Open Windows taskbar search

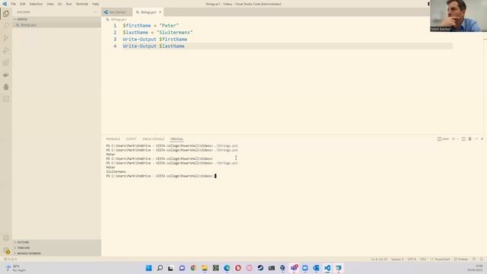pos(160,268)
